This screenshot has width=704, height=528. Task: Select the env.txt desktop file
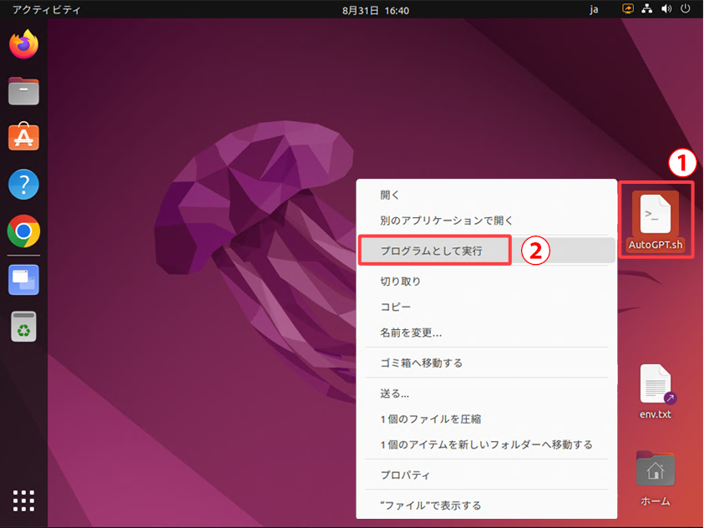pos(656,390)
